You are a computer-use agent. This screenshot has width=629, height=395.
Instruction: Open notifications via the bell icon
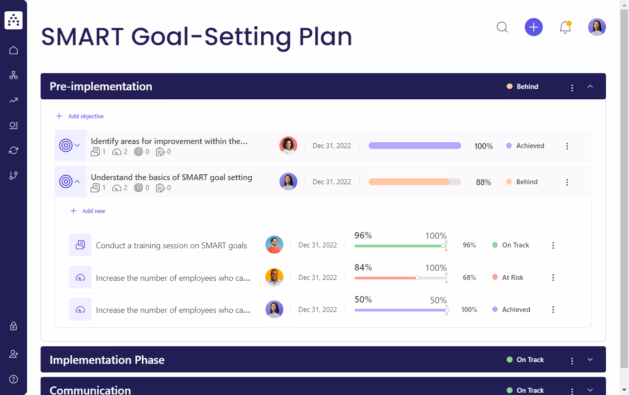(x=565, y=27)
